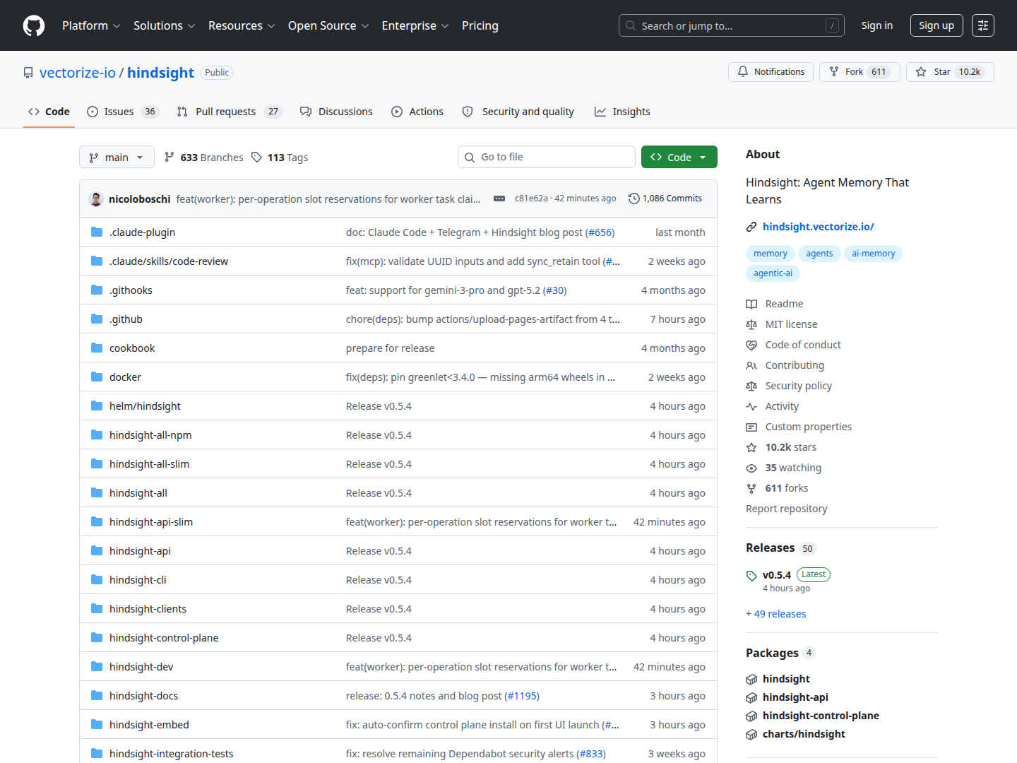
Task: Click the star icon beside 10.2k stars
Action: click(751, 447)
